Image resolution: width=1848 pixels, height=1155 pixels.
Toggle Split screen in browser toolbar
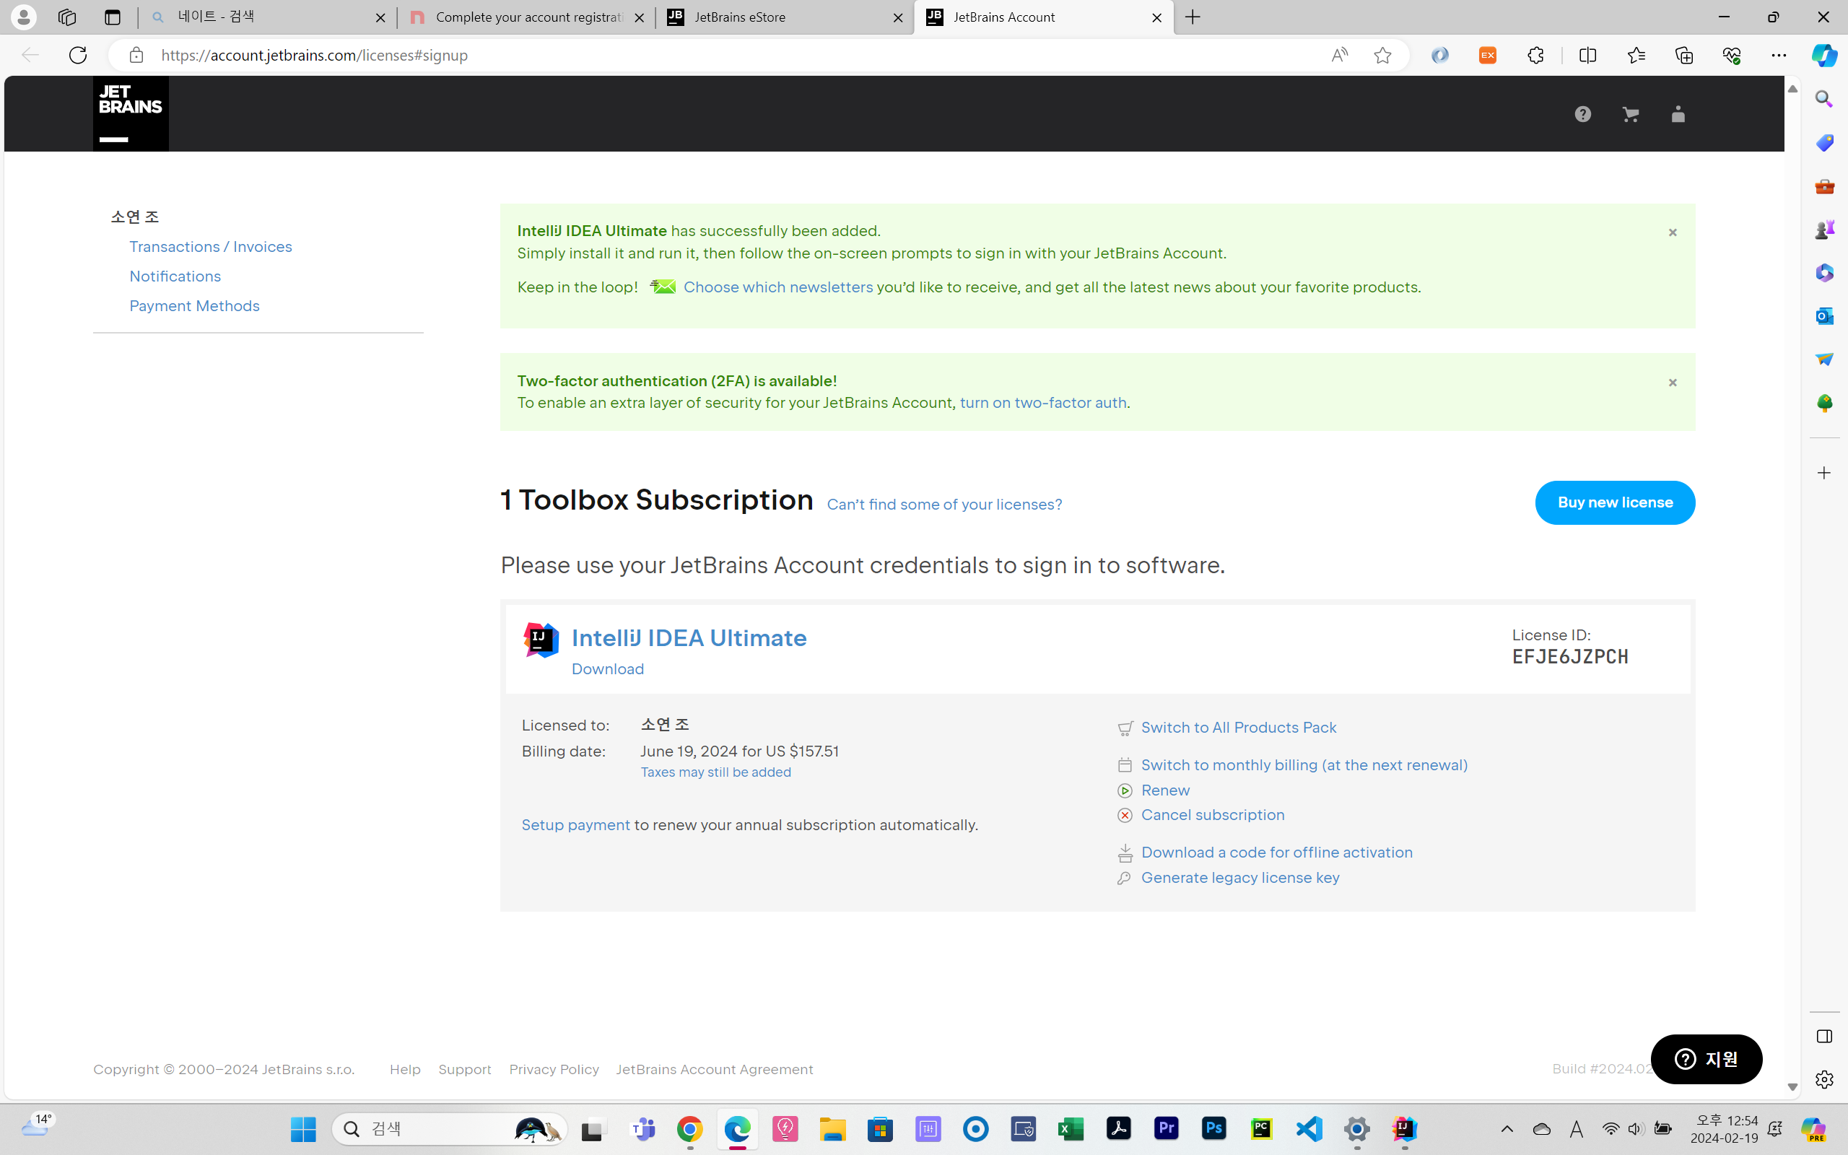click(x=1587, y=55)
